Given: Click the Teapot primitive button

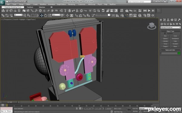Looking at the screenshot, I should coord(165,46).
